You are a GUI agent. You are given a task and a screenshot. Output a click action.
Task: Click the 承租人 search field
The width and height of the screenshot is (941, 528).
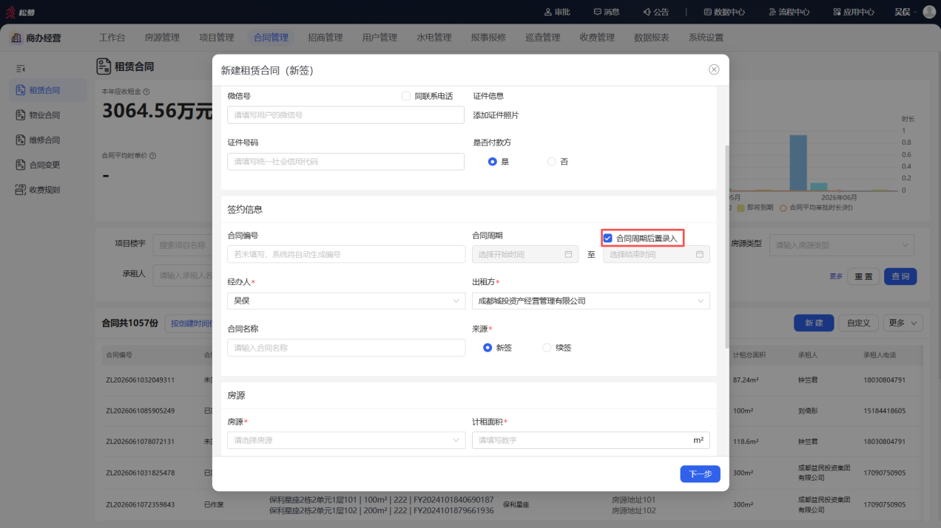[x=183, y=275]
